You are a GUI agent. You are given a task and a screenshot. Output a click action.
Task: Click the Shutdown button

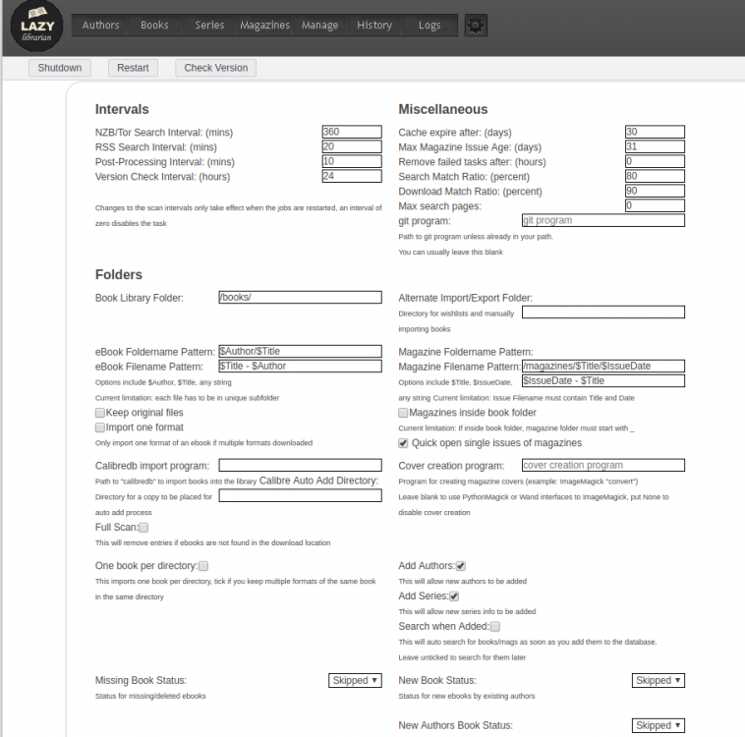coord(60,68)
